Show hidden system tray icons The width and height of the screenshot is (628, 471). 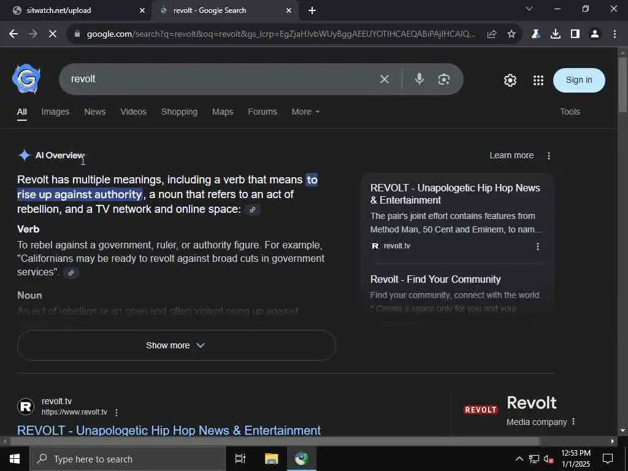pos(519,459)
